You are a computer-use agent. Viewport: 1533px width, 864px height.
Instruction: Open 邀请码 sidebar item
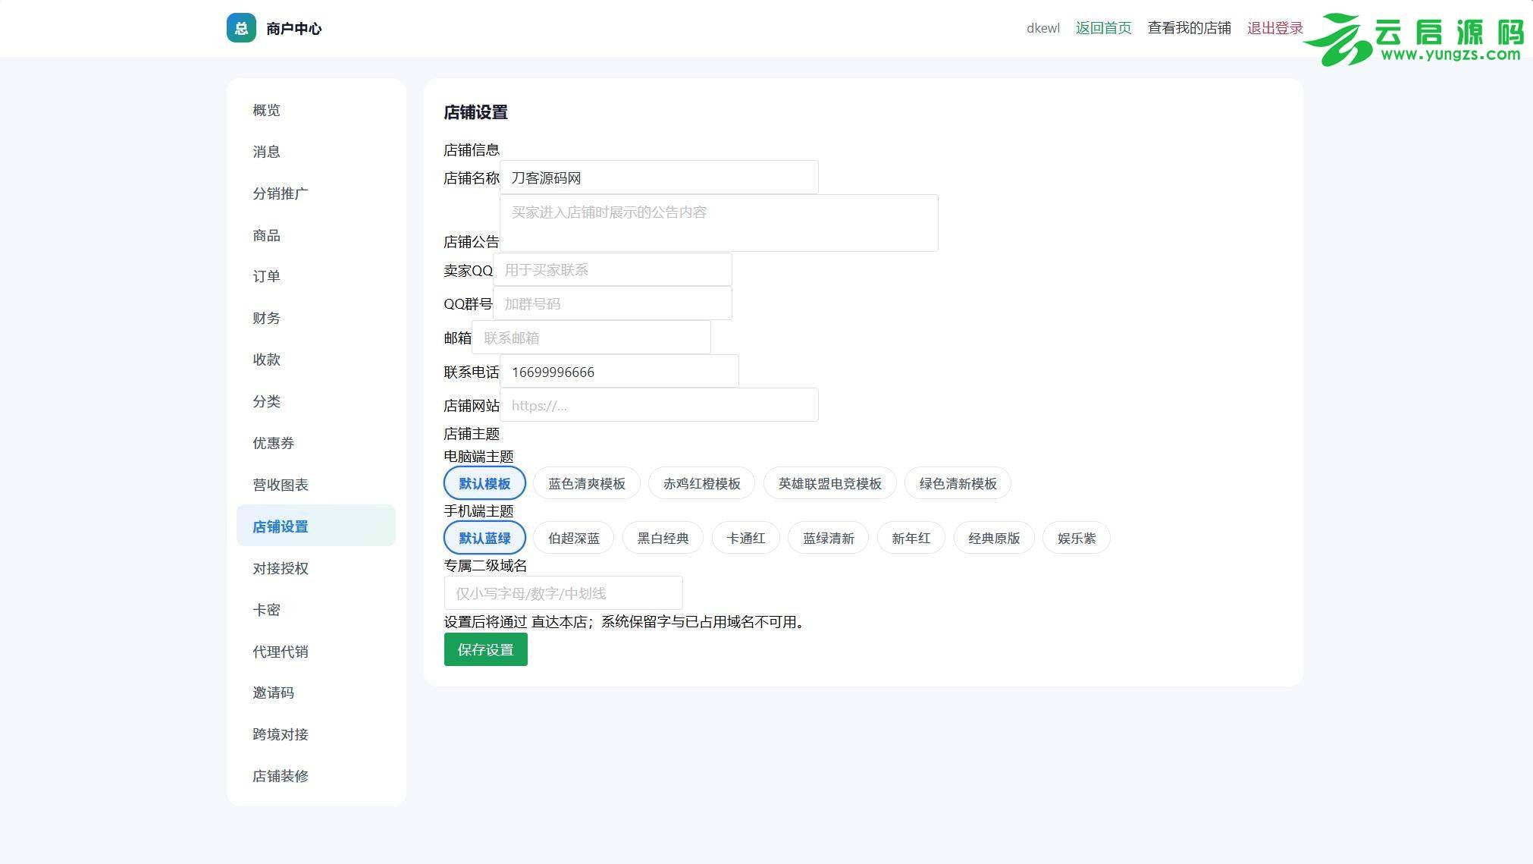coord(316,693)
